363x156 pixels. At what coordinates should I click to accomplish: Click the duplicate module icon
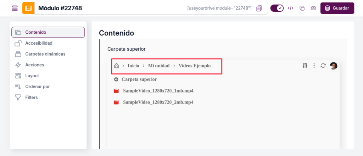coord(302,8)
